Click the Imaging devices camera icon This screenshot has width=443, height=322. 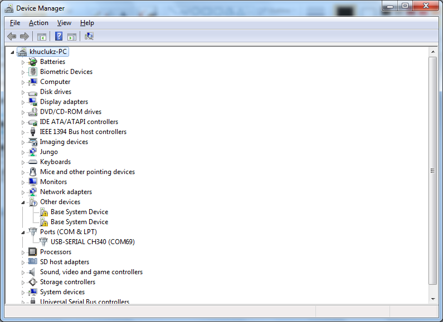coord(33,142)
